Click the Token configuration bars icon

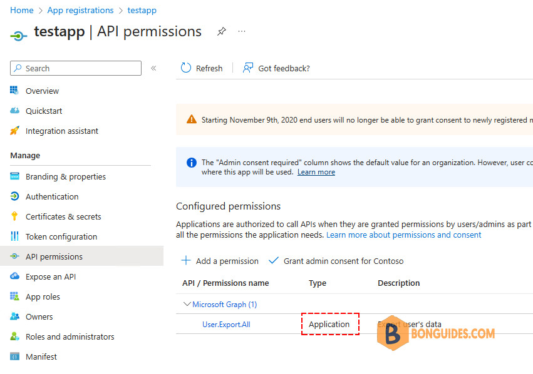14,236
